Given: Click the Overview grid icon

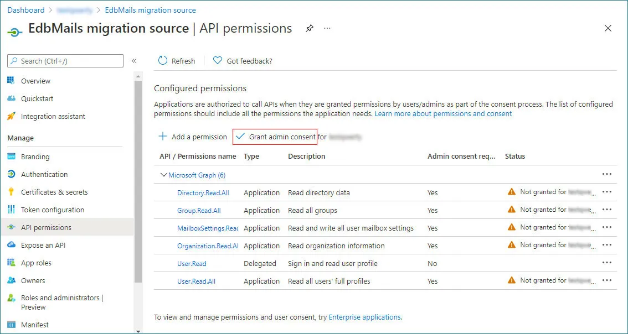Looking at the screenshot, I should tap(11, 80).
